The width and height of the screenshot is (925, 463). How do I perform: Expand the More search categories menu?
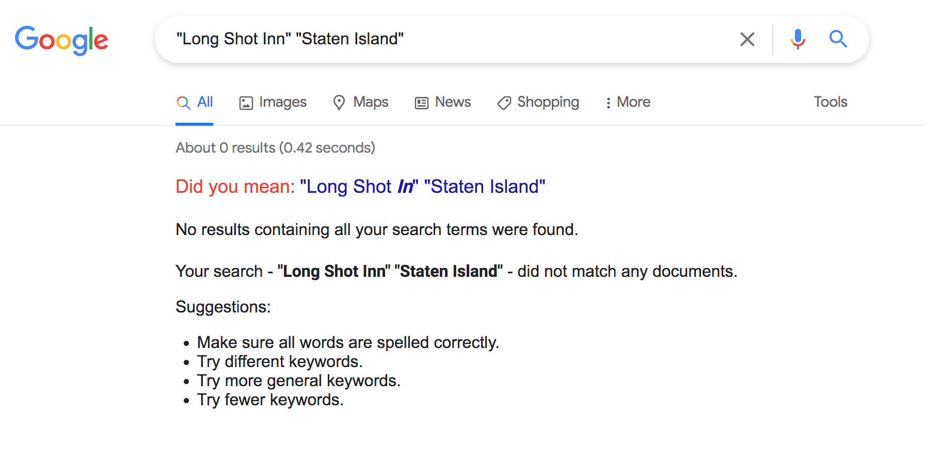633,102
